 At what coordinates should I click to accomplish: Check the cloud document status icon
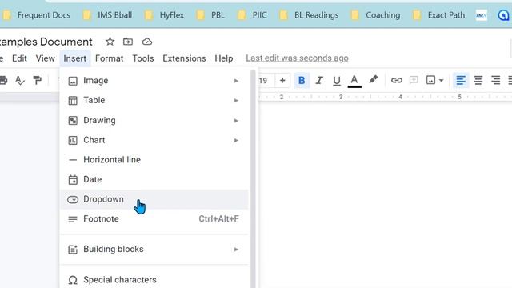tap(147, 42)
